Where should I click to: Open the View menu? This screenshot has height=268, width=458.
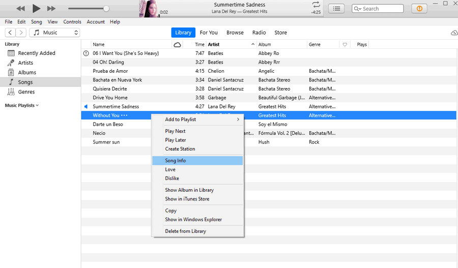click(x=52, y=21)
